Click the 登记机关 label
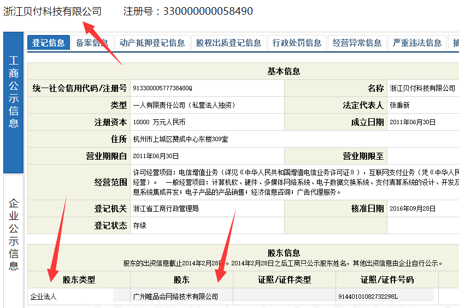 (110, 208)
